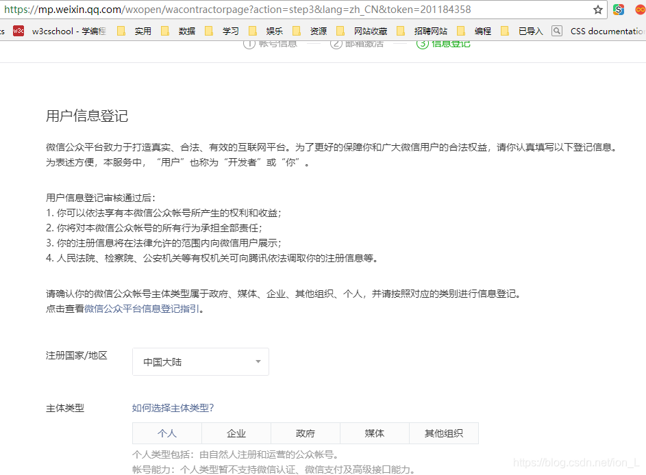
Task: Open the 招聘网站 bookmarks folder
Action: coord(422,31)
